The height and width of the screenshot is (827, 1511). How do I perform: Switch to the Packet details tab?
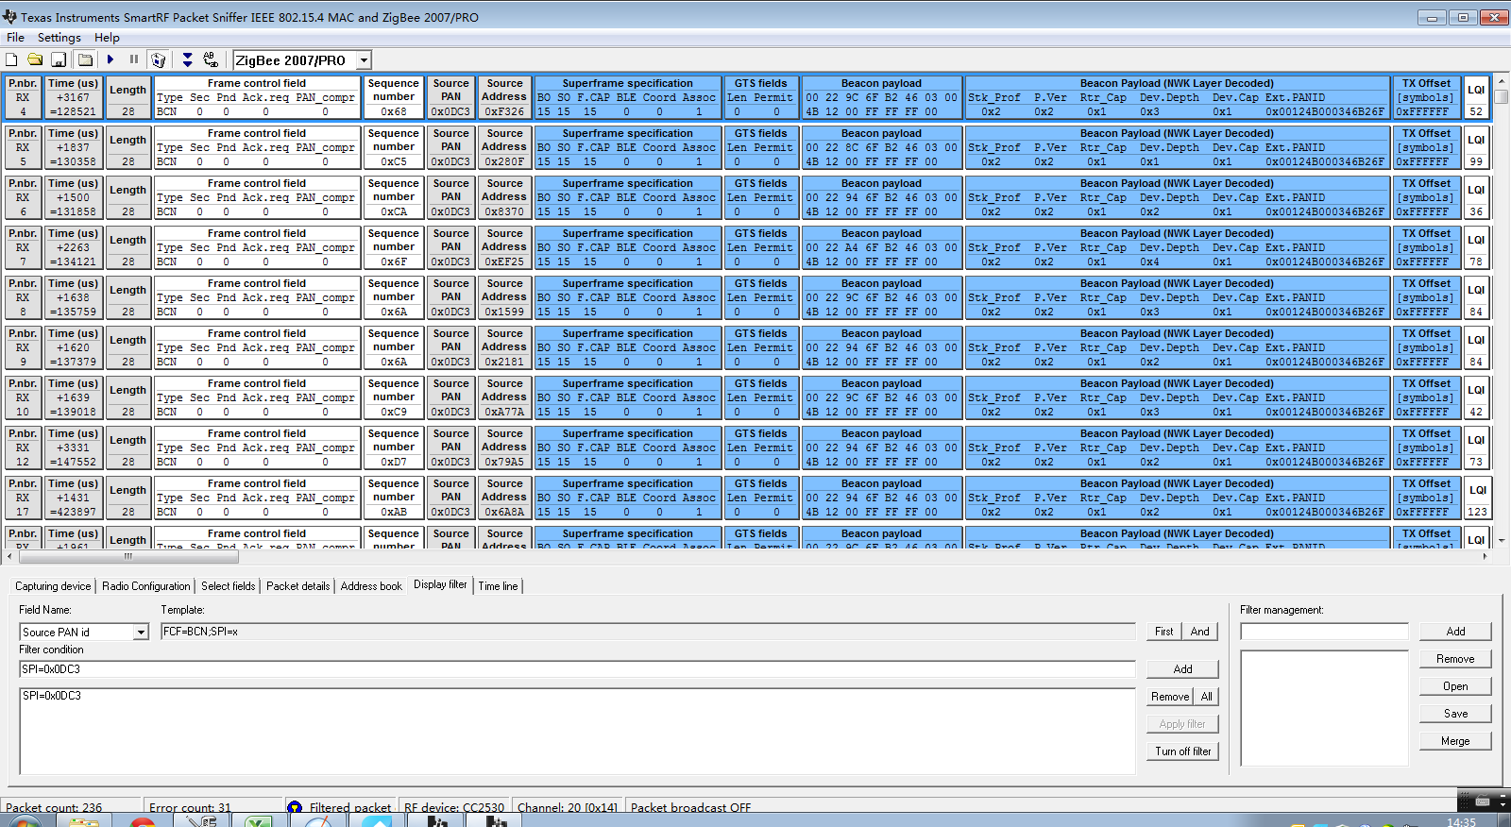297,586
